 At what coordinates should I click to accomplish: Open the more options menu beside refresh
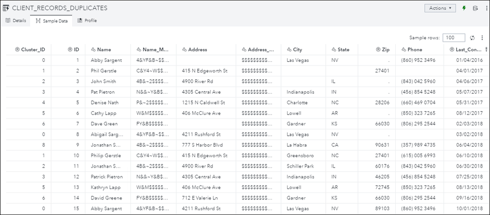(x=482, y=38)
